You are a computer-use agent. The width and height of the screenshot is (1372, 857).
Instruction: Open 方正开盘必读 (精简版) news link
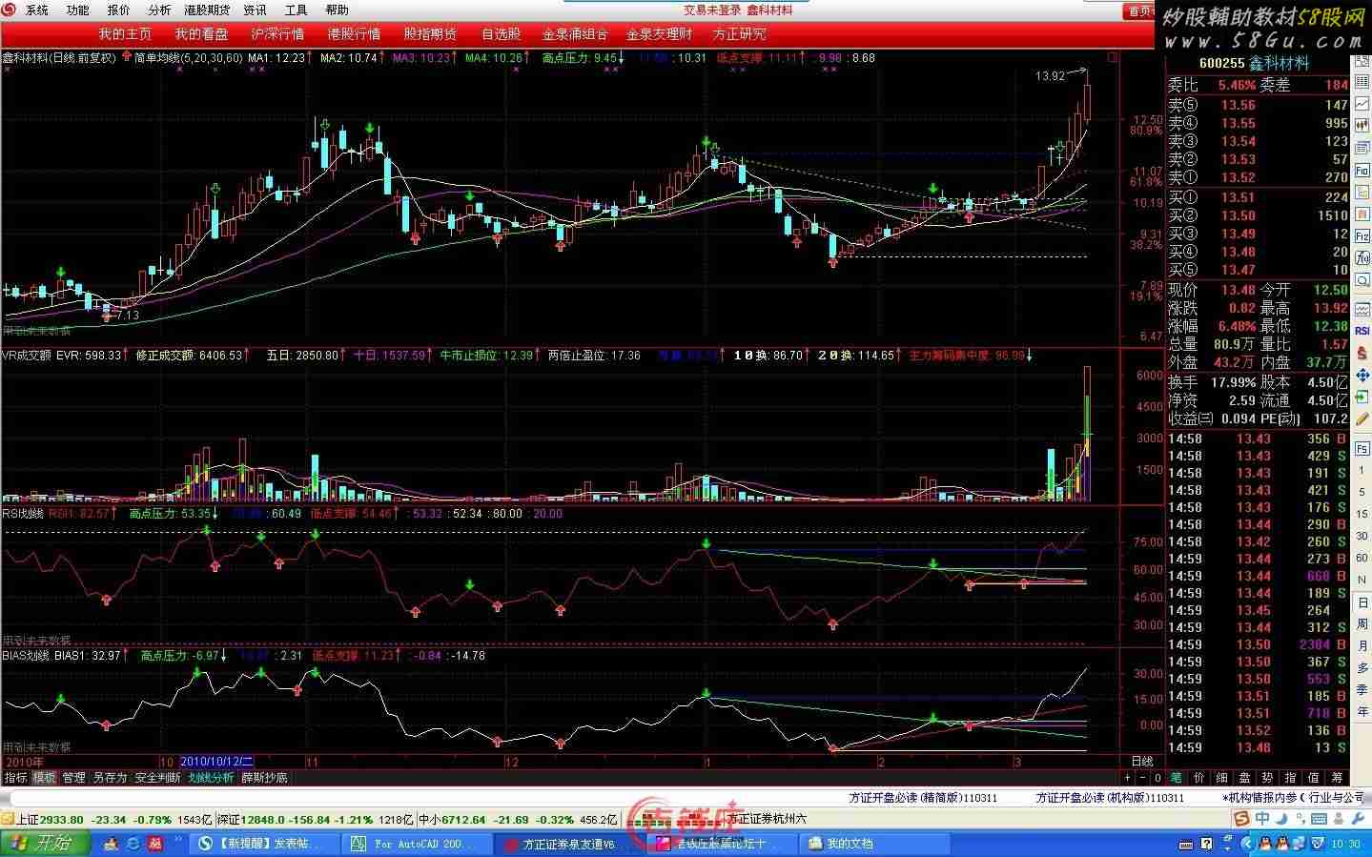point(924,798)
